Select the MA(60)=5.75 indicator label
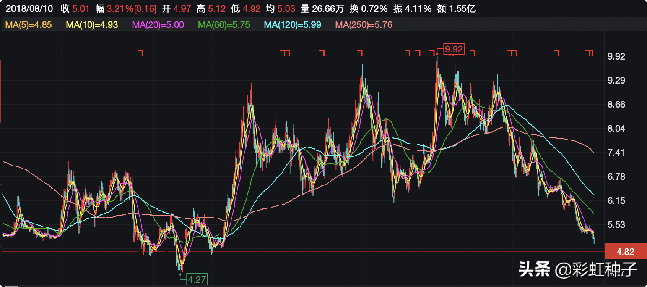 [224, 25]
